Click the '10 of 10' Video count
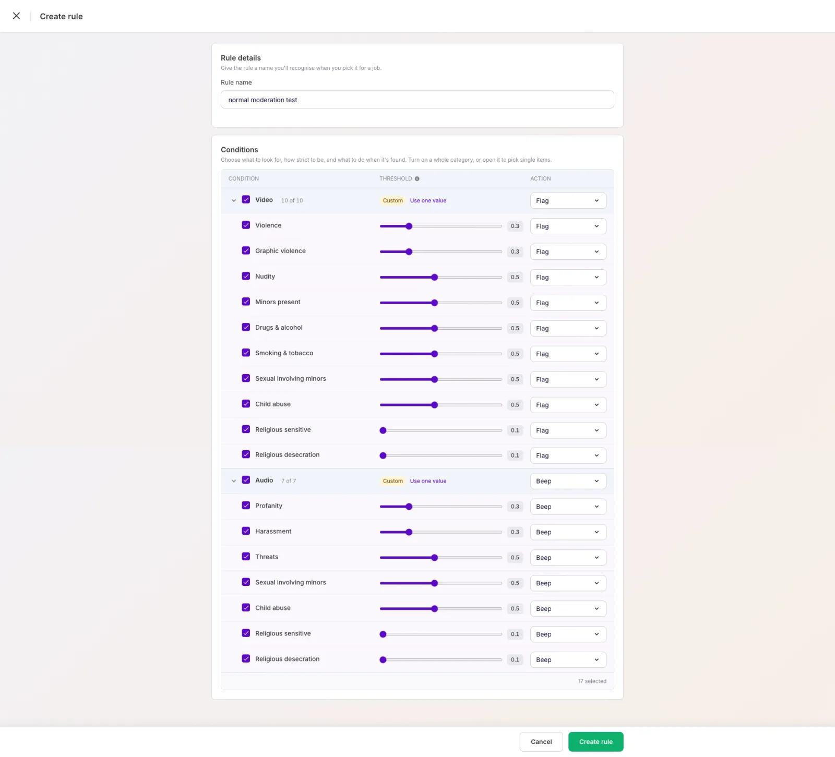The width and height of the screenshot is (835, 757). pyautogui.click(x=292, y=201)
